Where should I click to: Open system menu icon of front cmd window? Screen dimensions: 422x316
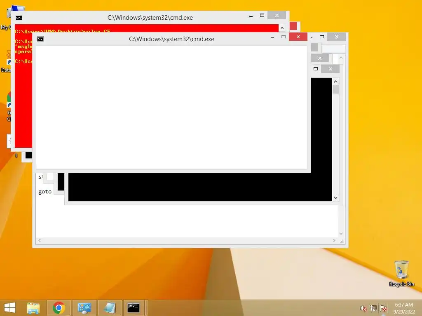point(40,39)
